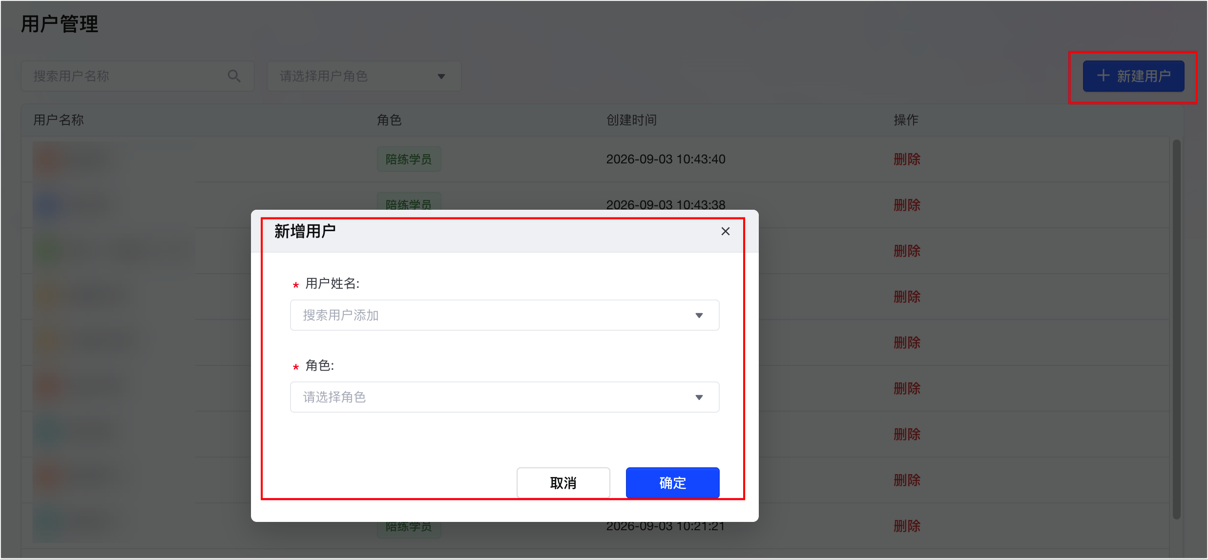This screenshot has height=559, width=1208.
Task: Click the 创建时间 column header
Action: tap(631, 120)
